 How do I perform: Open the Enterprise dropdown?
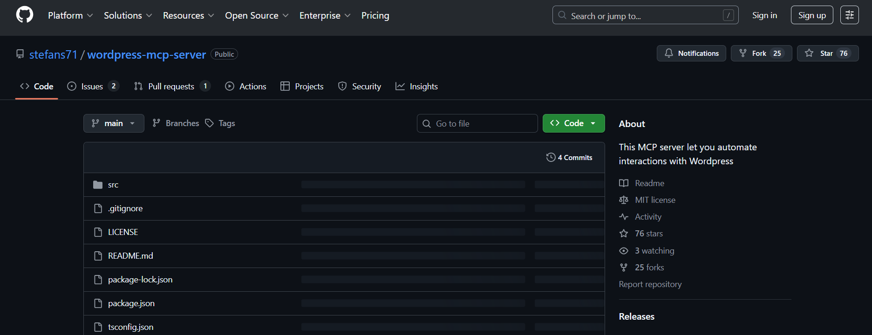pyautogui.click(x=325, y=15)
